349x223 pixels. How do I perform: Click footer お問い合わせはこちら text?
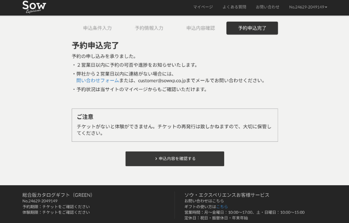pos(204,201)
